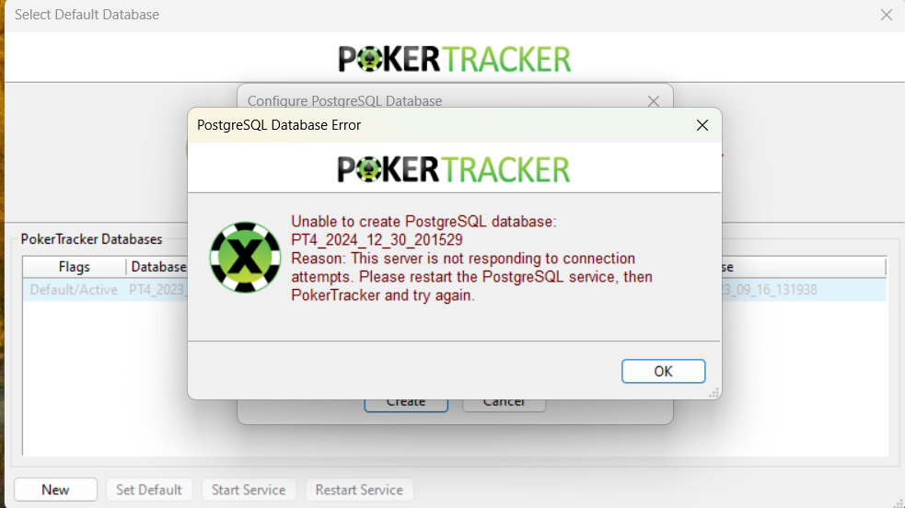This screenshot has width=905, height=508.
Task: Click the partially hidden Create button
Action: (406, 405)
